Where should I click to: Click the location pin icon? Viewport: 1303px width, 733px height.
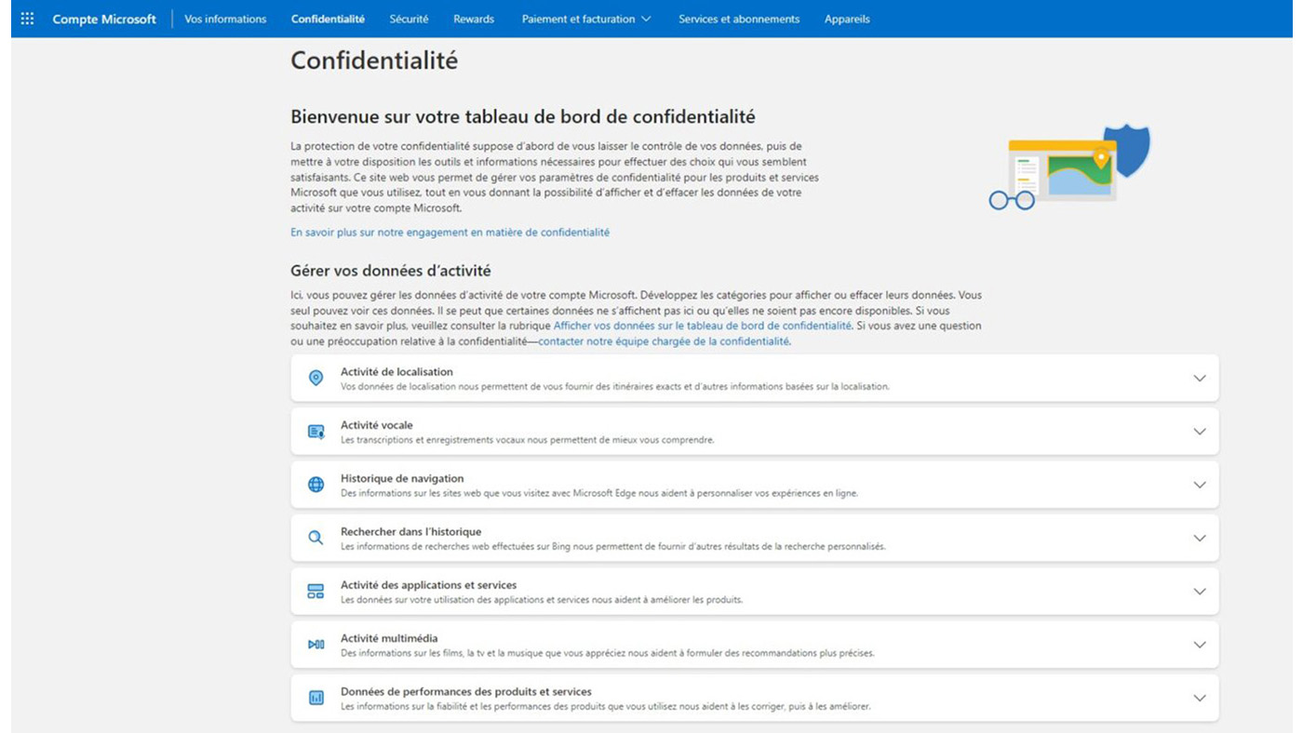316,378
